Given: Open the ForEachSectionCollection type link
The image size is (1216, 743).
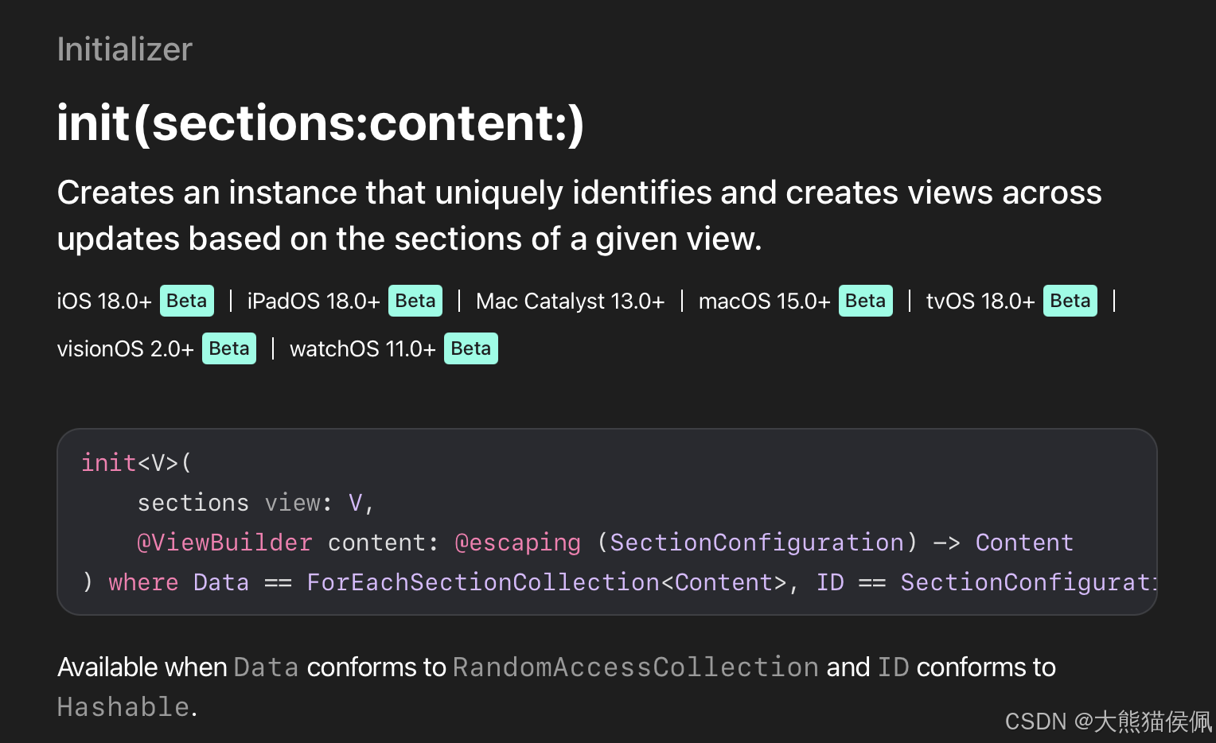Looking at the screenshot, I should tap(483, 582).
